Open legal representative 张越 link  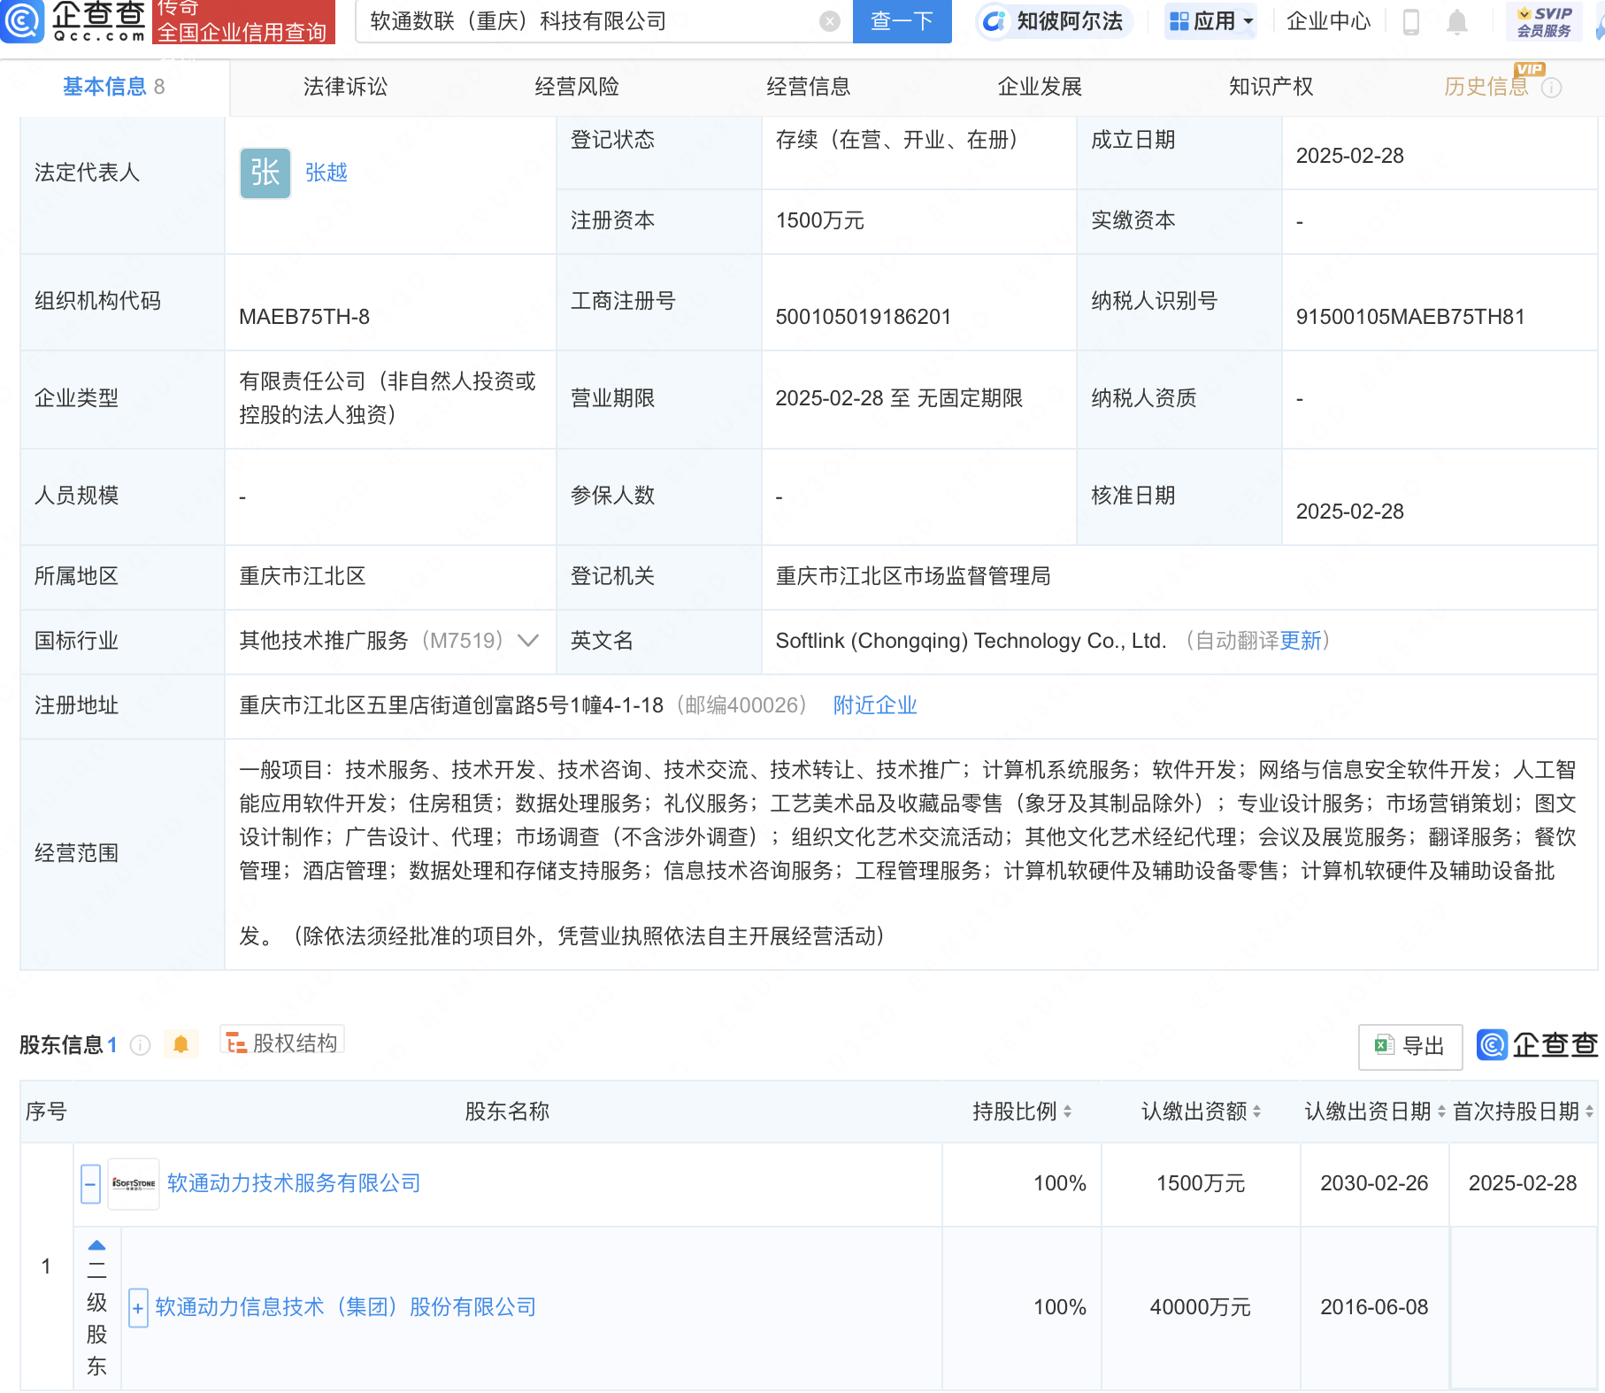pos(326,173)
